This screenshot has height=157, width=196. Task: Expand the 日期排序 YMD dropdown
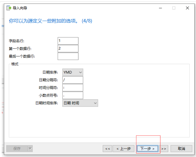tap(72, 72)
